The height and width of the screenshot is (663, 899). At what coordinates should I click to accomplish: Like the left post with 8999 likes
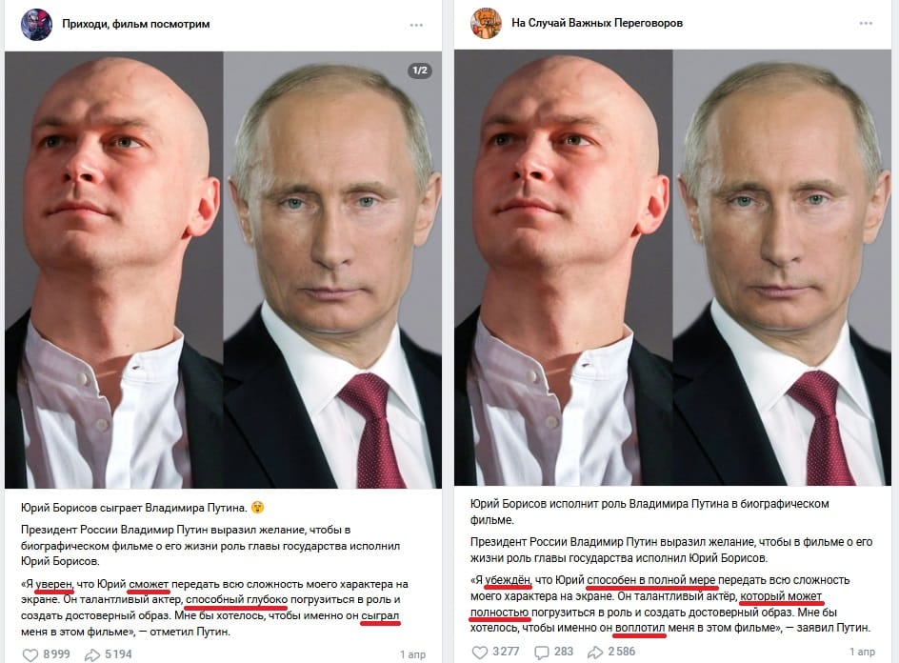point(46,654)
